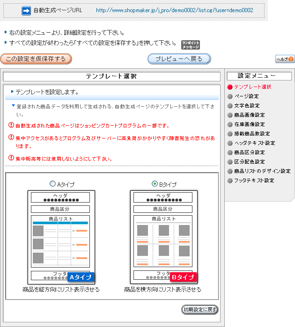This screenshot has width=295, height=327.
Task: Click the Bタイプ red label badge
Action: (x=183, y=277)
